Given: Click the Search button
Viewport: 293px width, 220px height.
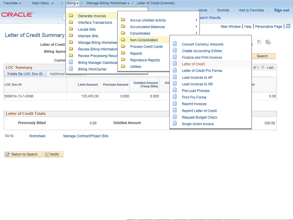Looking at the screenshot, I should click(262, 56).
